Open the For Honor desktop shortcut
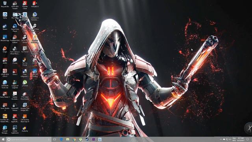This screenshot has width=252, height=142. click(25, 49)
